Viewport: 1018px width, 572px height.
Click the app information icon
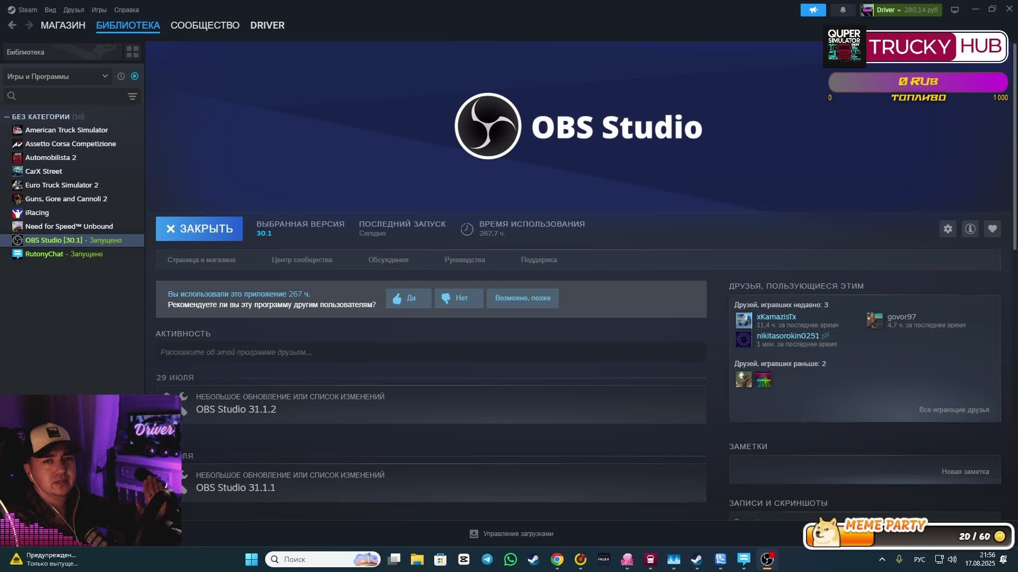pos(970,229)
